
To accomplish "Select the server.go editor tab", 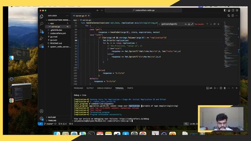I will pyautogui.click(x=81, y=16).
